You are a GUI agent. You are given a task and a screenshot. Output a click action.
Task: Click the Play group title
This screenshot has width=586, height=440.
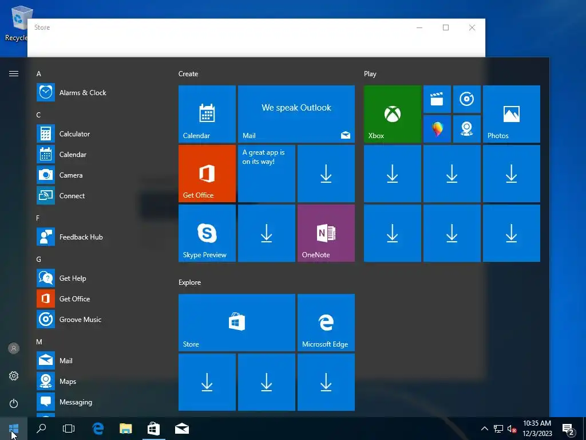click(370, 74)
